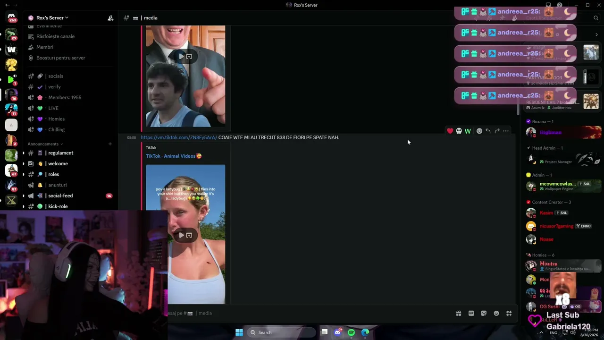Create channel in Announcements category
The width and height of the screenshot is (604, 340).
coord(110,144)
